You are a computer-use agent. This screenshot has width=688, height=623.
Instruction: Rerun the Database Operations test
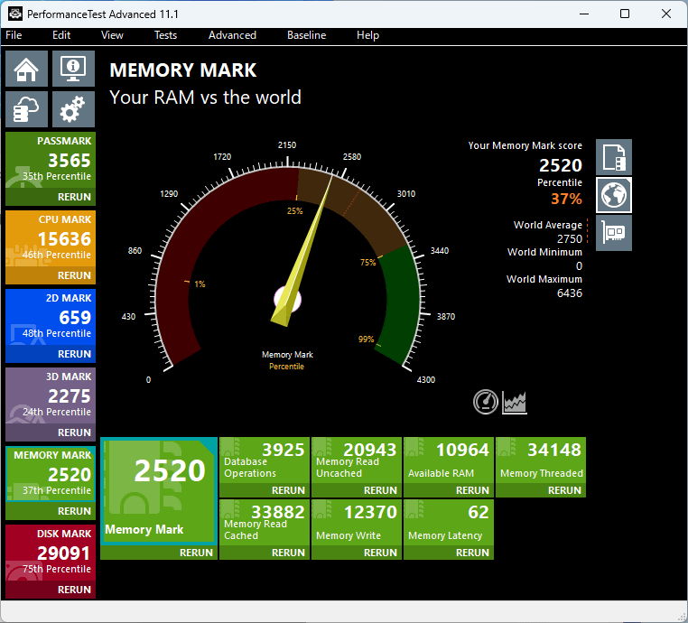(288, 490)
